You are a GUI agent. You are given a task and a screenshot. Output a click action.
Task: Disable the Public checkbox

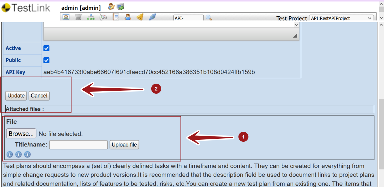46,60
